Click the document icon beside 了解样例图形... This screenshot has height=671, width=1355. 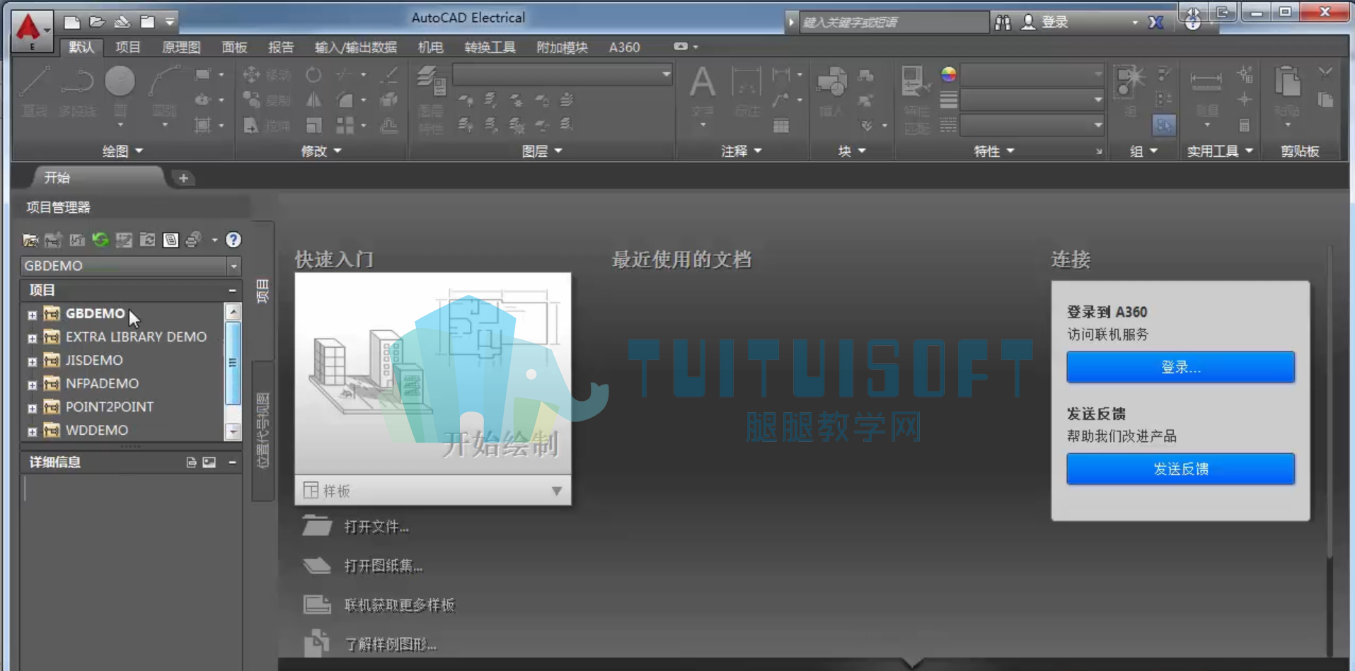(317, 643)
